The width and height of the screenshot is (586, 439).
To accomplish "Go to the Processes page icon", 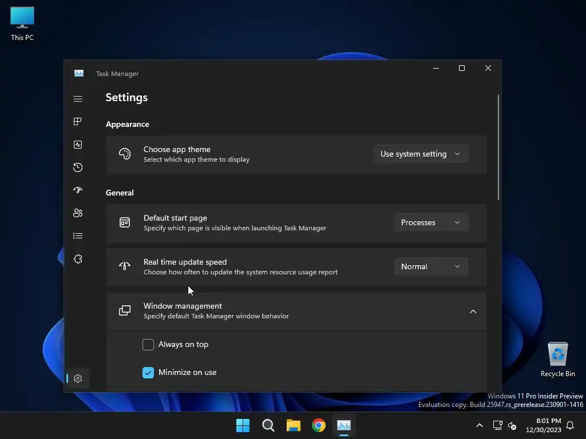I will click(x=78, y=121).
